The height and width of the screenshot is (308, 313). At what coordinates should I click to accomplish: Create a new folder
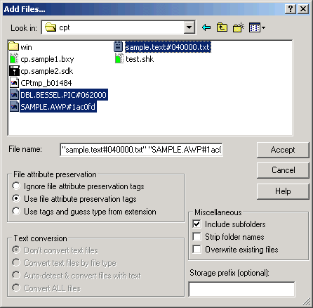coord(239,27)
